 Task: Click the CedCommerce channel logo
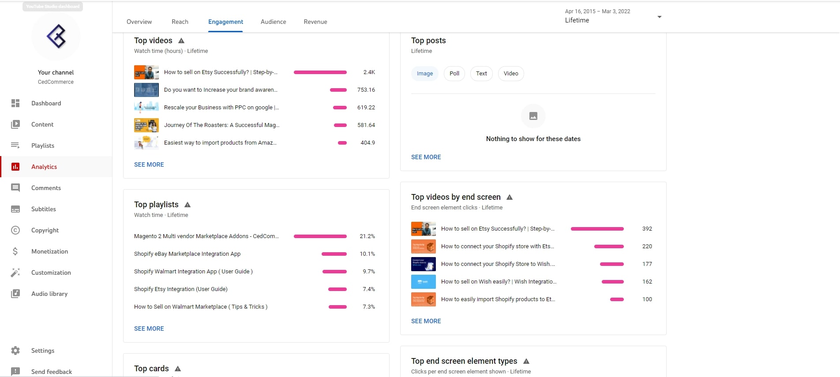(56, 36)
